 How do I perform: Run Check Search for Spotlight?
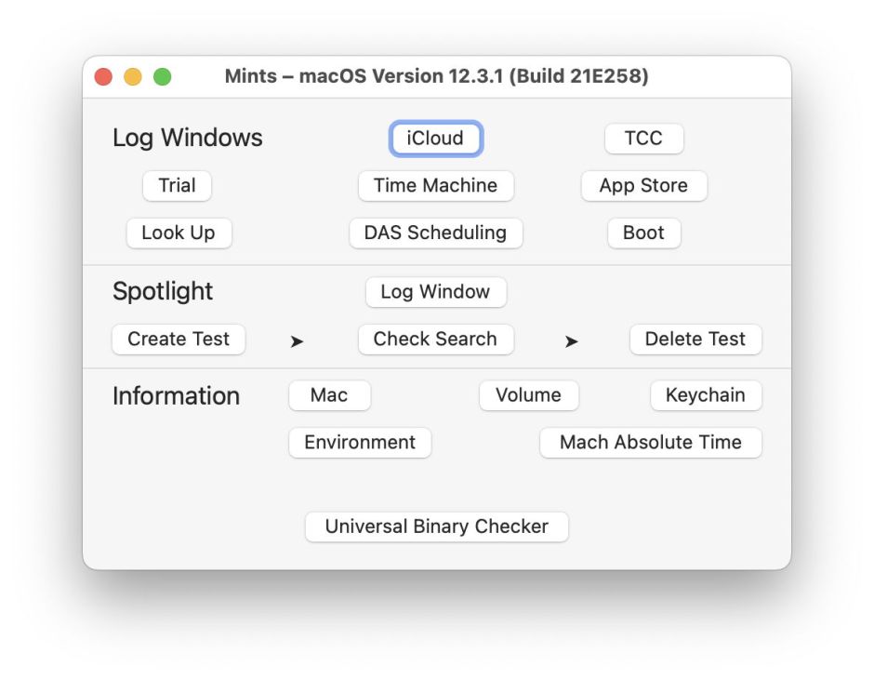click(x=435, y=339)
